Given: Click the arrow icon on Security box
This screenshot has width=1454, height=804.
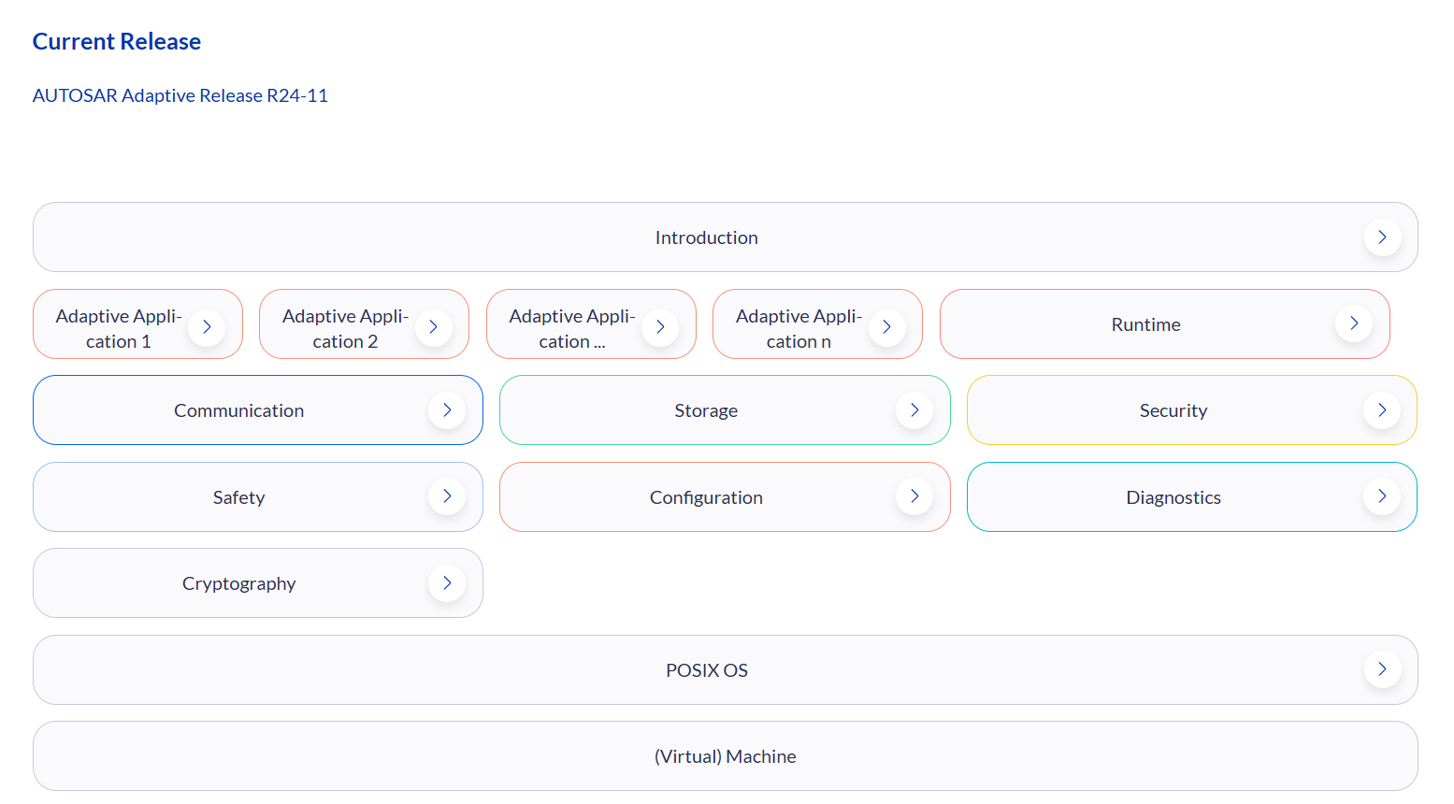Looking at the screenshot, I should coord(1382,410).
